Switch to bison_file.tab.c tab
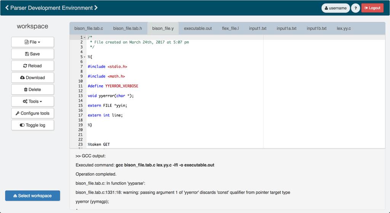The width and height of the screenshot is (390, 213). pyautogui.click(x=88, y=28)
